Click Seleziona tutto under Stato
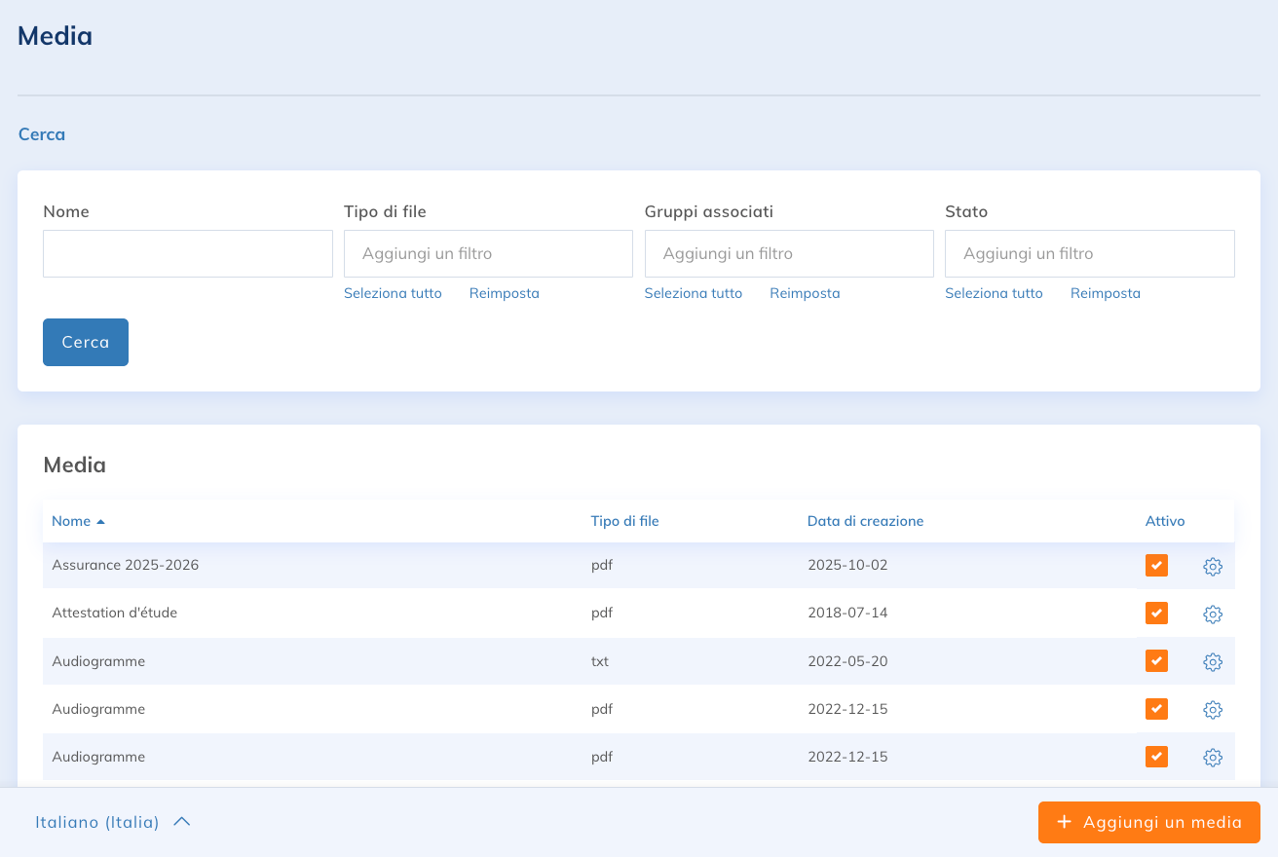The width and height of the screenshot is (1278, 857). pos(994,293)
